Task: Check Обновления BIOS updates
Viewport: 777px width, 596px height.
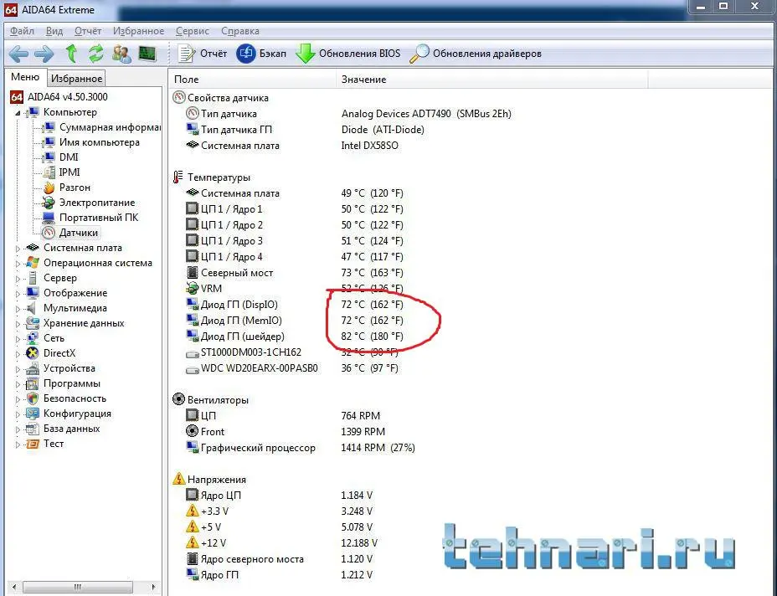Action: coord(347,54)
